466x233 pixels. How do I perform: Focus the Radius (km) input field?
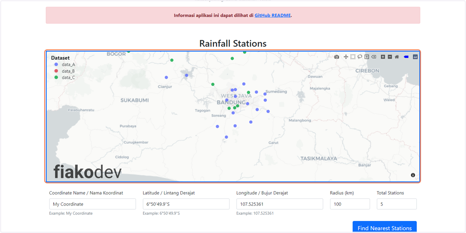[x=350, y=204]
